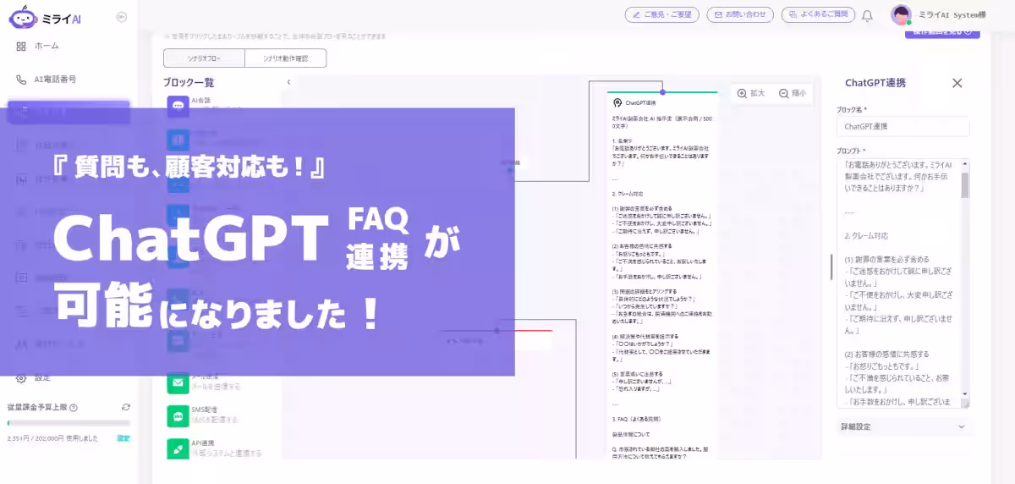Viewport: 1015px width, 484px height.
Task: Open the ミライAI System様 account menu
Action: click(x=953, y=15)
